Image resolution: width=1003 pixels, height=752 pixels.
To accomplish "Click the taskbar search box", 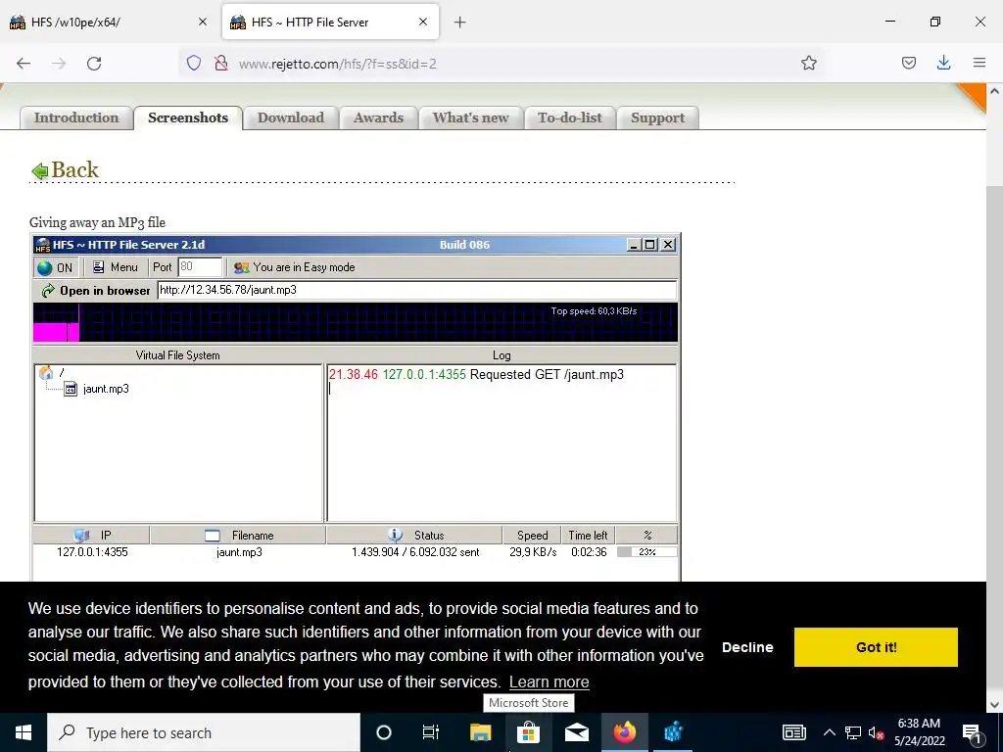I will tap(204, 732).
